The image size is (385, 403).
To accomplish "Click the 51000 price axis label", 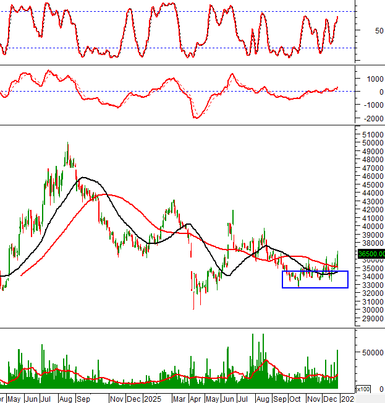I will (x=371, y=134).
